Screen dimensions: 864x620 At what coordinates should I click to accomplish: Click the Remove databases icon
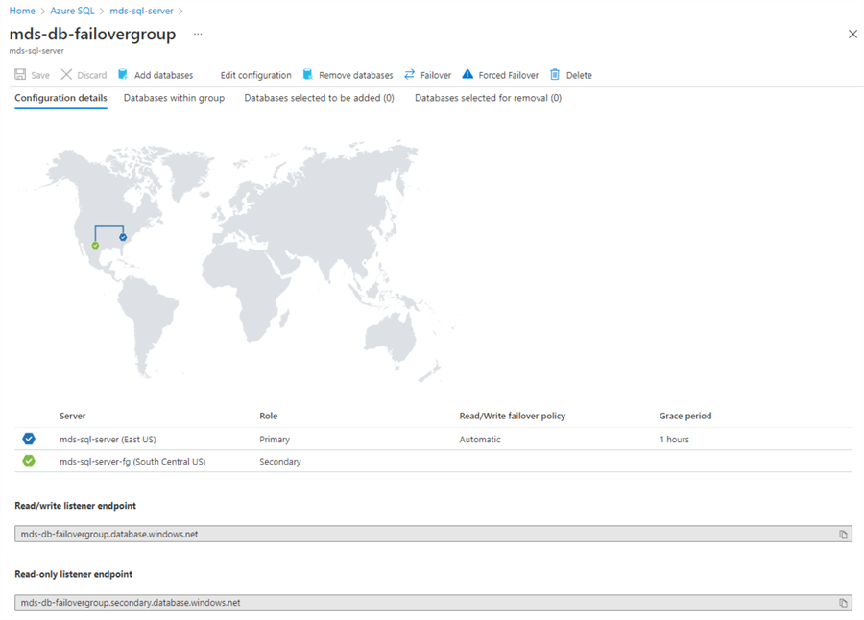(x=308, y=75)
